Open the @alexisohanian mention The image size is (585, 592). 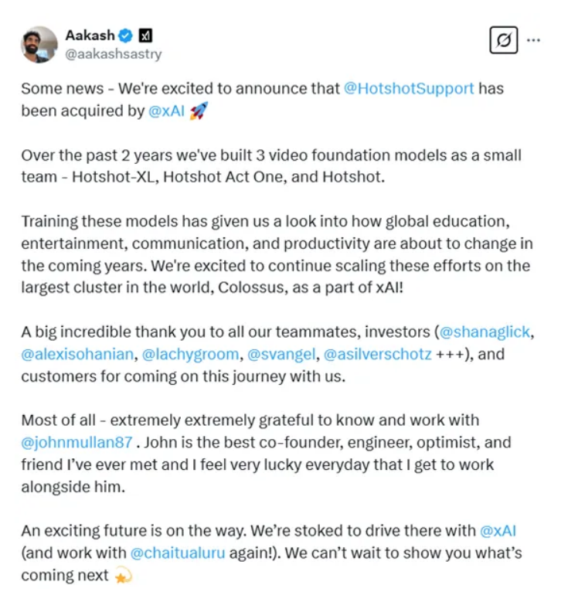coord(77,354)
